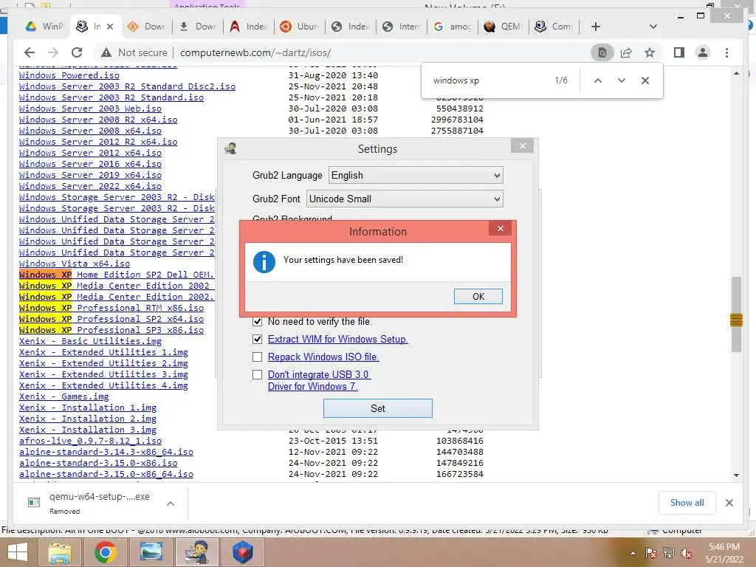This screenshot has width=756, height=567.
Task: Click the Action Center flag tray icon
Action: pyautogui.click(x=650, y=553)
